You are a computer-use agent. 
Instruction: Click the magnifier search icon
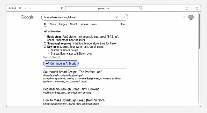tap(124, 17)
